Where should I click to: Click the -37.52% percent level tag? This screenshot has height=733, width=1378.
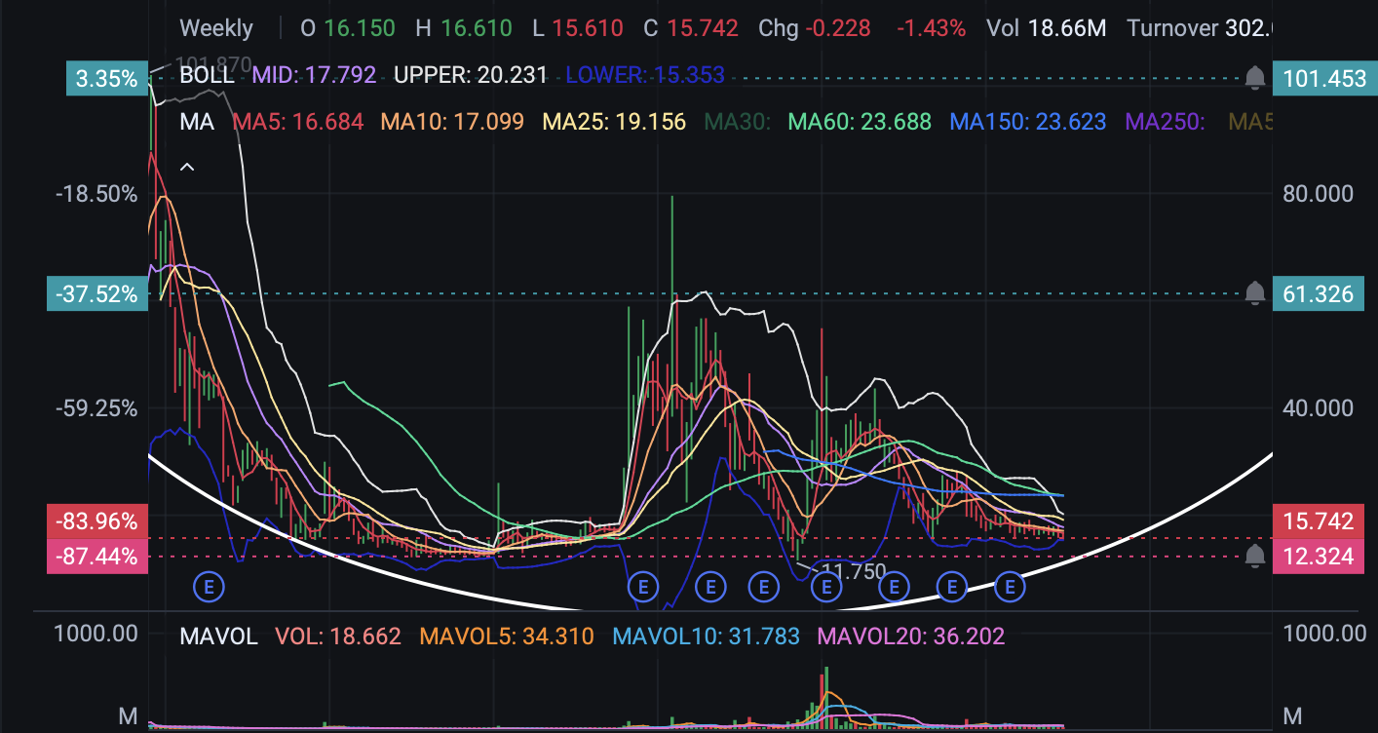click(96, 293)
